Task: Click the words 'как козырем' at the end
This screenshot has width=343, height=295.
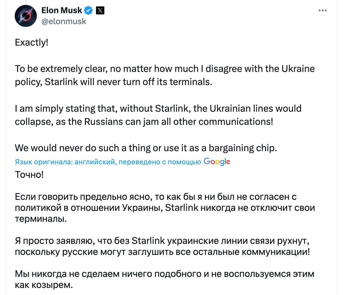Action: (x=44, y=285)
